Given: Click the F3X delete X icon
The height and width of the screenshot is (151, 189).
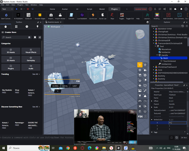Looking at the screenshot, I should 140,106.
